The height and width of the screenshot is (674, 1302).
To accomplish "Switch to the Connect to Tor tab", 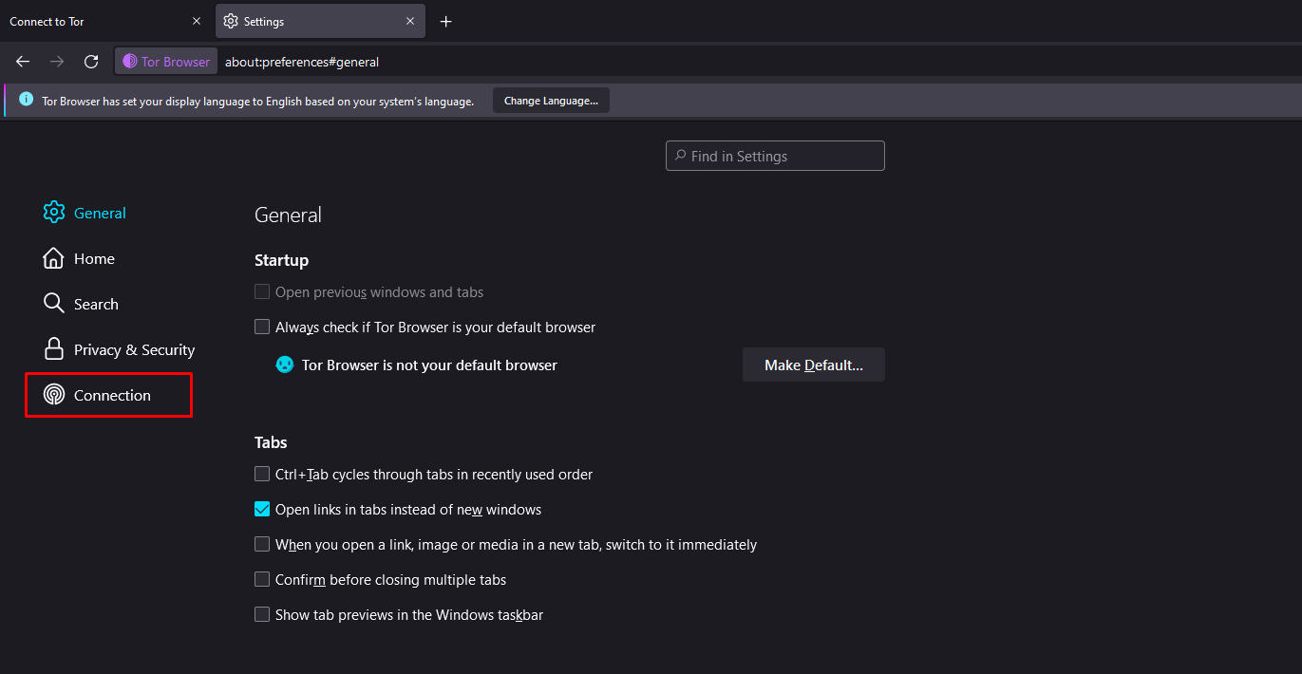I will pyautogui.click(x=105, y=21).
